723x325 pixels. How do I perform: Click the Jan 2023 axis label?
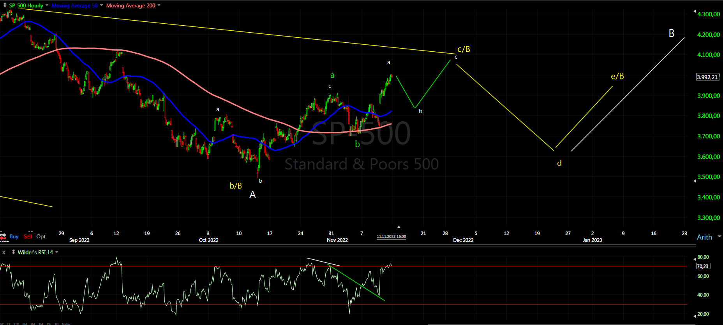592,240
